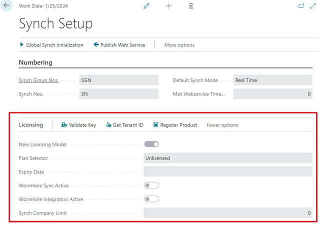Click the Wormhole Sync Active label
This screenshot has width=320, height=226.
(x=43, y=185)
